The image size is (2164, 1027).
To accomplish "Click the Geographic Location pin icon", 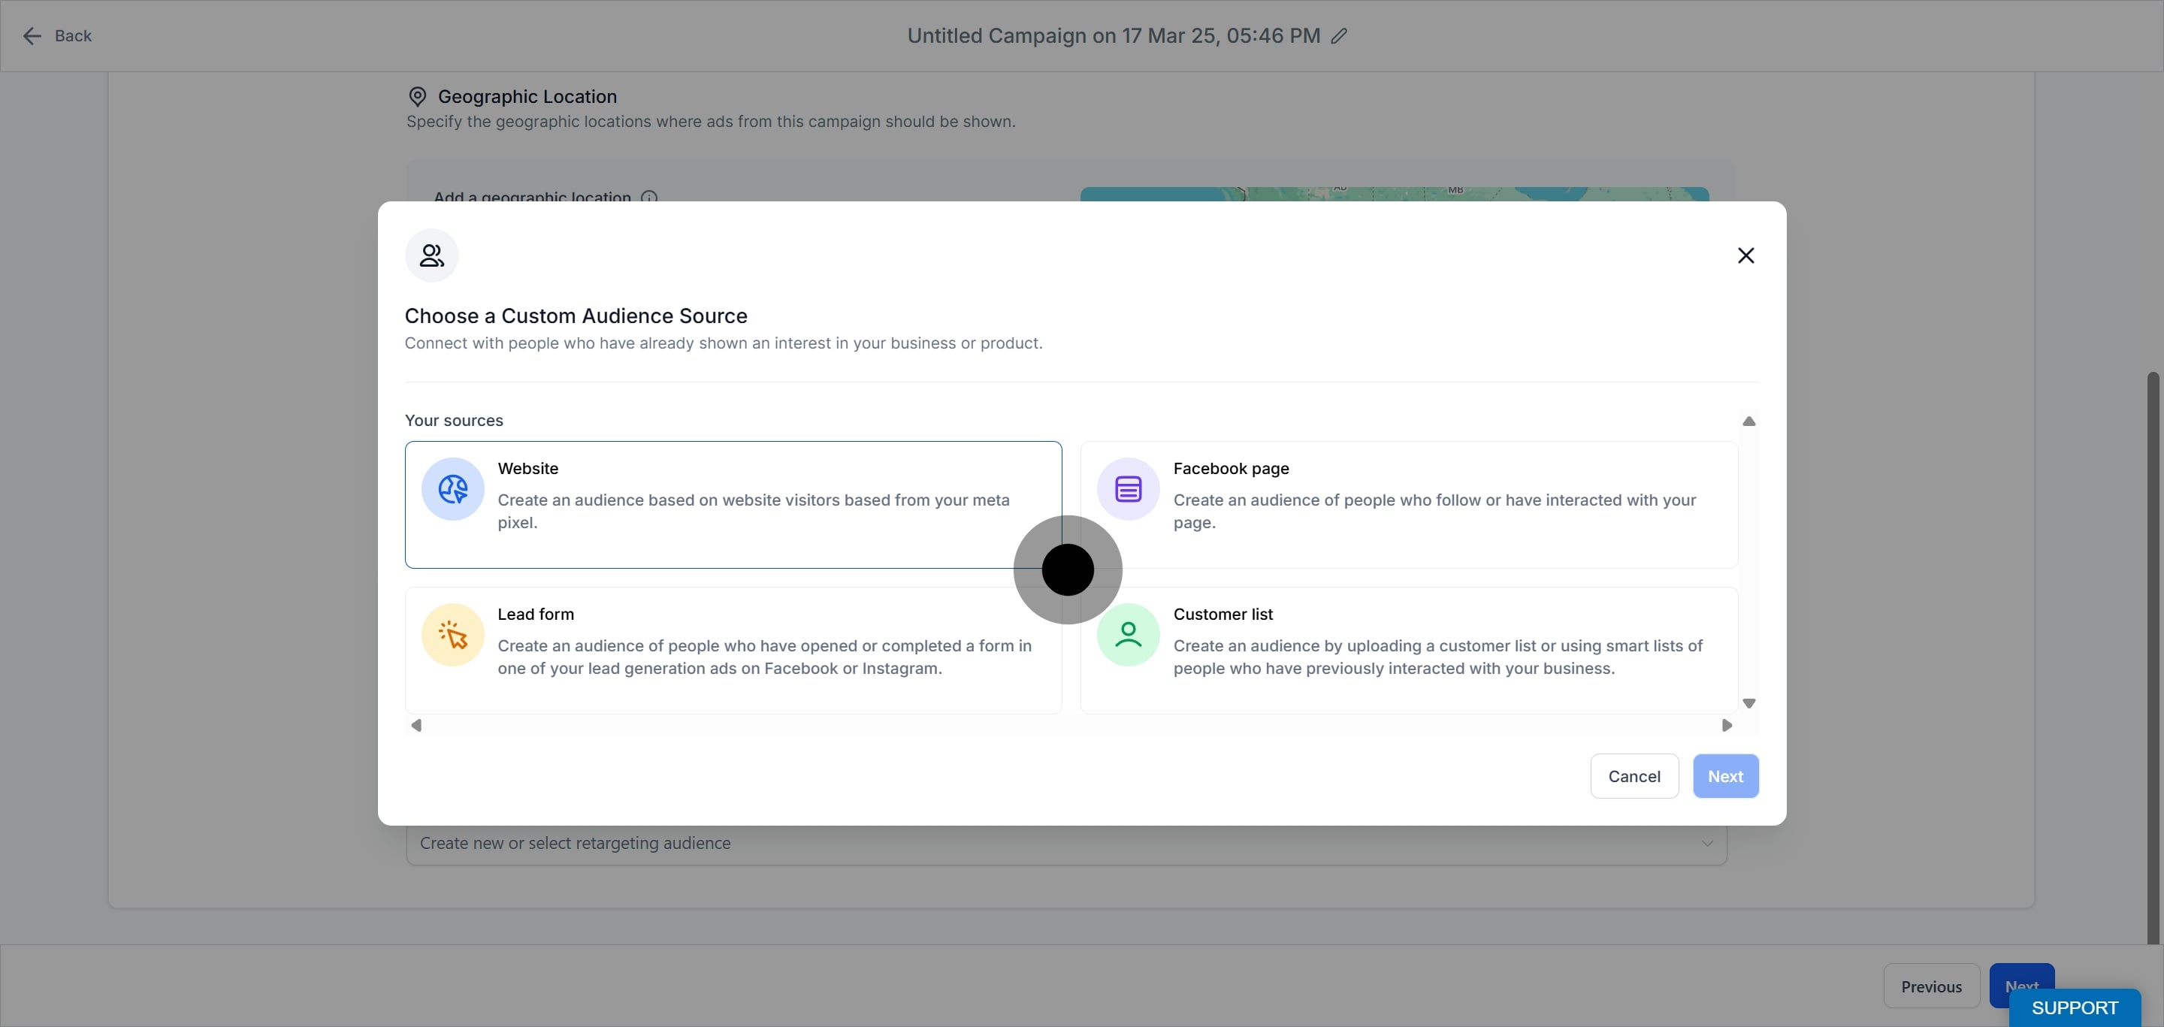I will (417, 97).
